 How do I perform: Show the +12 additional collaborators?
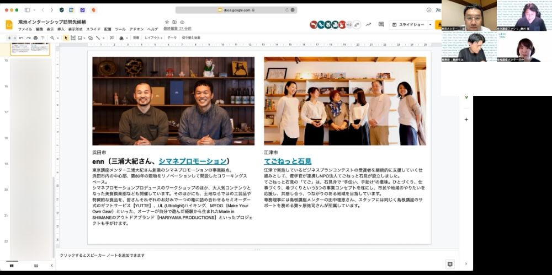tap(349, 25)
